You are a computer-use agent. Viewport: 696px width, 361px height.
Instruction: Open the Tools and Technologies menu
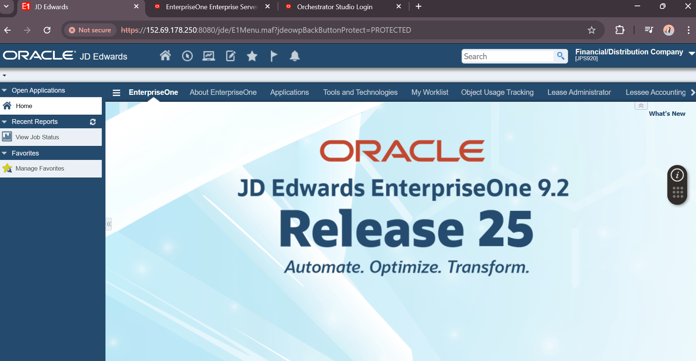[360, 92]
